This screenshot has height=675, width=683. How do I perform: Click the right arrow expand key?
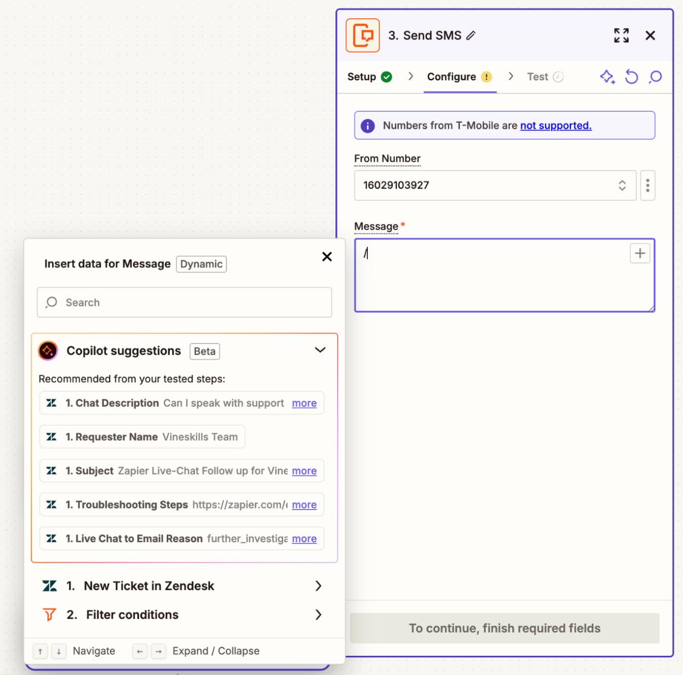click(159, 651)
